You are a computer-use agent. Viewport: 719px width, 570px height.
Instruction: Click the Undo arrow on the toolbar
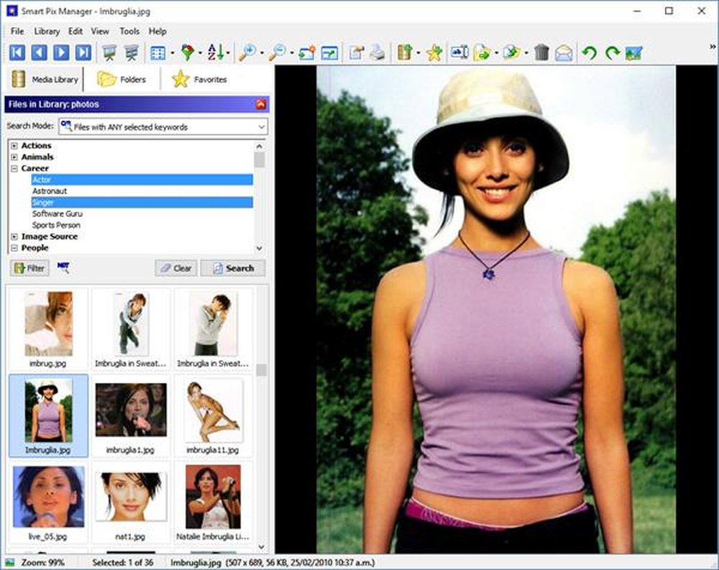pos(588,52)
